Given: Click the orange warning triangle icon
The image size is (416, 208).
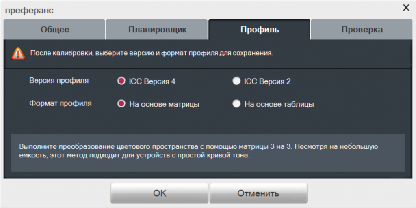Looking at the screenshot, I should pyautogui.click(x=18, y=54).
